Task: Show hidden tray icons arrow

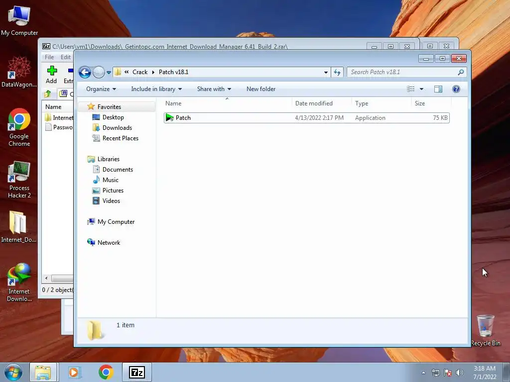Action: click(423, 373)
